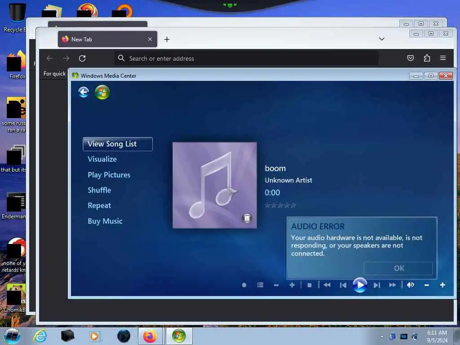
Task: Click the stop overlay on album art
Action: pyautogui.click(x=247, y=218)
